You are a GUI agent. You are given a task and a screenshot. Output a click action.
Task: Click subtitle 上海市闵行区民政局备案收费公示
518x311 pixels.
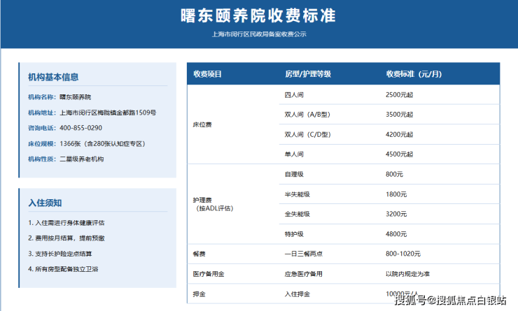tap(259, 34)
